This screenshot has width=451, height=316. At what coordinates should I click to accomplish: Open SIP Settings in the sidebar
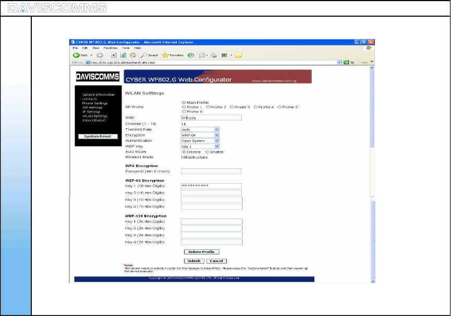pos(92,107)
